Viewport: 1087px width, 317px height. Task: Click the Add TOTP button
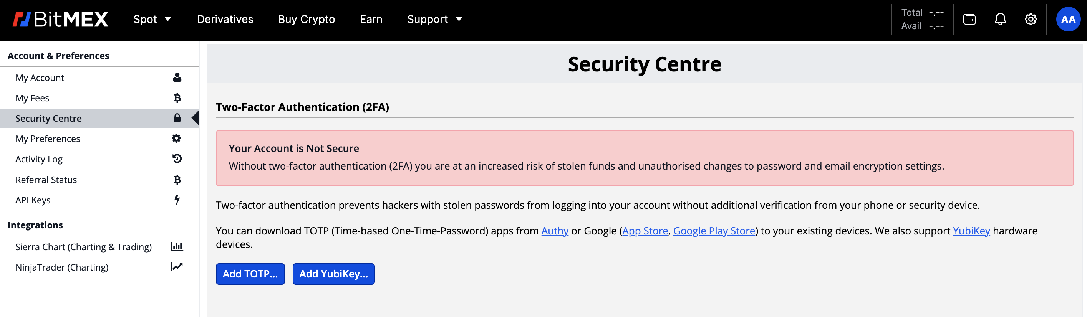(x=250, y=274)
